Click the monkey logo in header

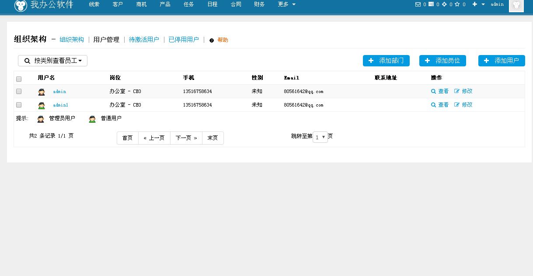pyautogui.click(x=20, y=5)
